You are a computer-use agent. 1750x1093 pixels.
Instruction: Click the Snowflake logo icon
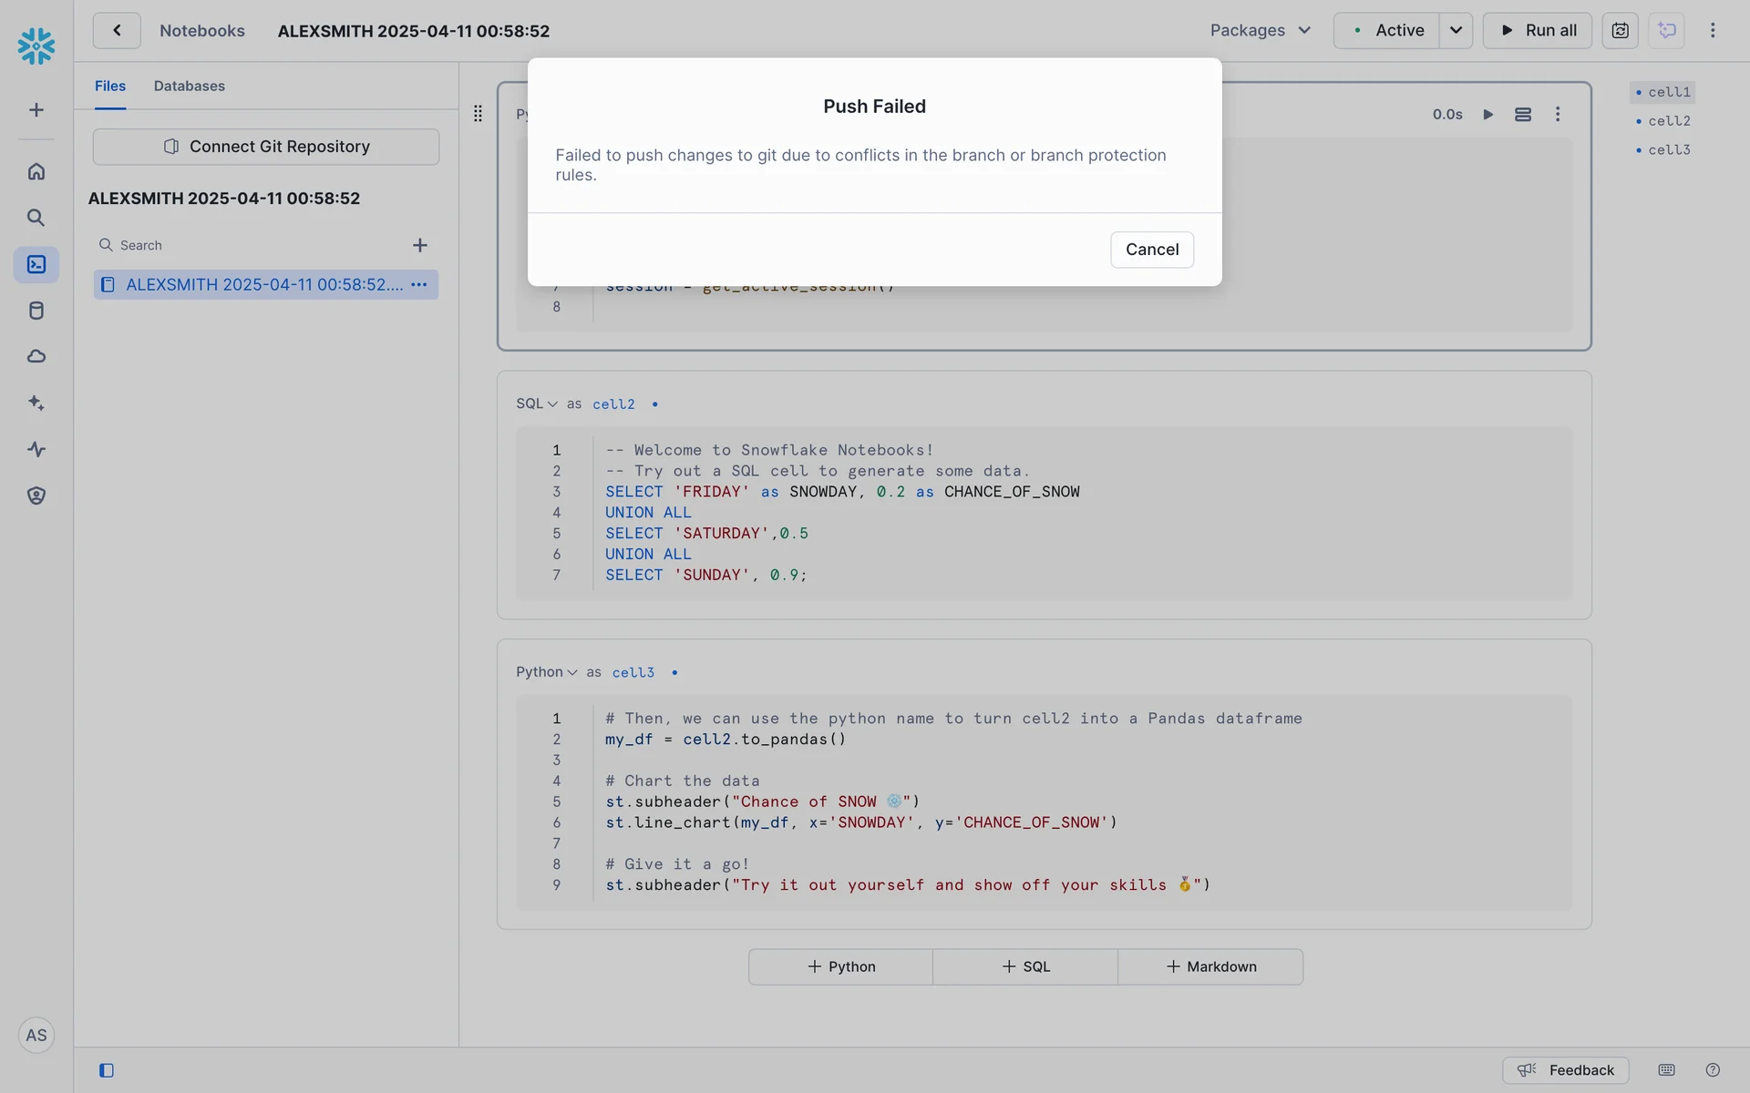pos(36,46)
